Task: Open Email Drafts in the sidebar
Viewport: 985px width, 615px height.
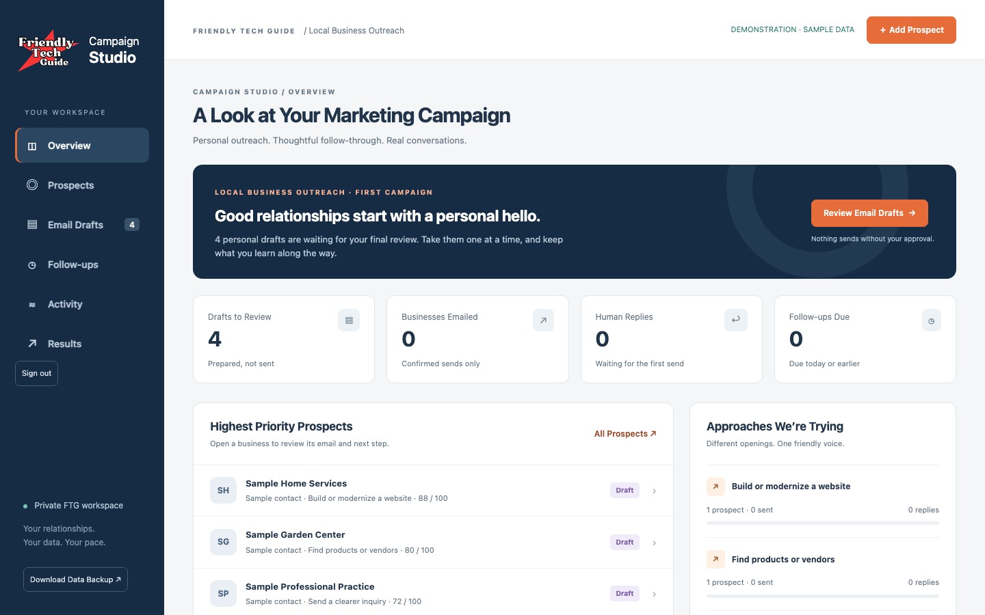Action: [x=82, y=225]
